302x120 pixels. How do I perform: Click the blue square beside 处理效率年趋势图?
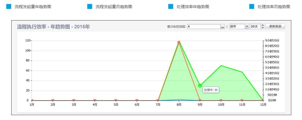tap(171, 7)
